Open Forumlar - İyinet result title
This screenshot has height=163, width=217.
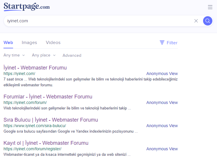coord(48,97)
